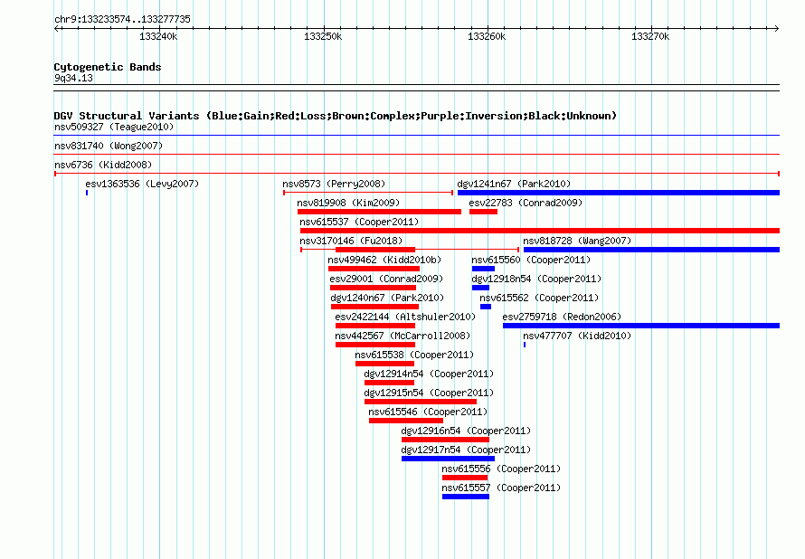The width and height of the screenshot is (805, 559).
Task: Click the esv29001 (Conrad2009) label
Action: [386, 279]
